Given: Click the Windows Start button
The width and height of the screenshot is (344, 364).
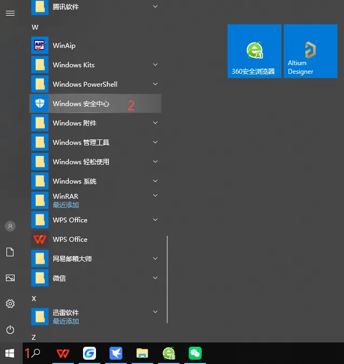Looking at the screenshot, I should click(10, 353).
